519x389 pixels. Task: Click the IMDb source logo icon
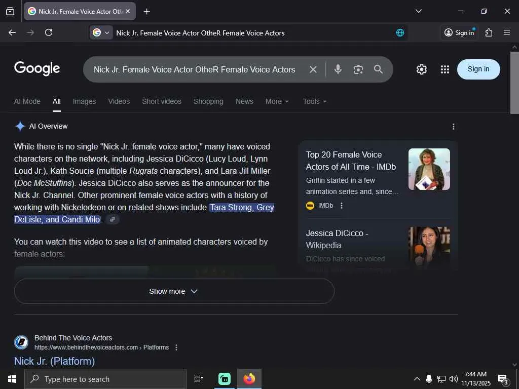coord(310,206)
